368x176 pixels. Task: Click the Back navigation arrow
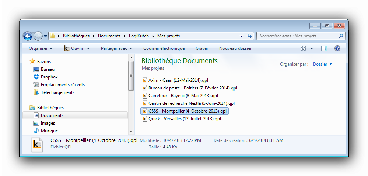click(x=28, y=36)
